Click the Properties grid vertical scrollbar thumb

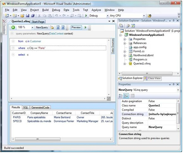click(x=178, y=113)
